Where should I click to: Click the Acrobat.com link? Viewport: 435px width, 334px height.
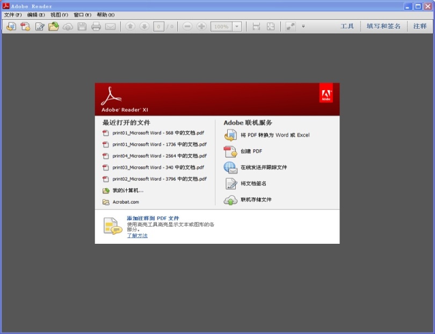(x=126, y=202)
